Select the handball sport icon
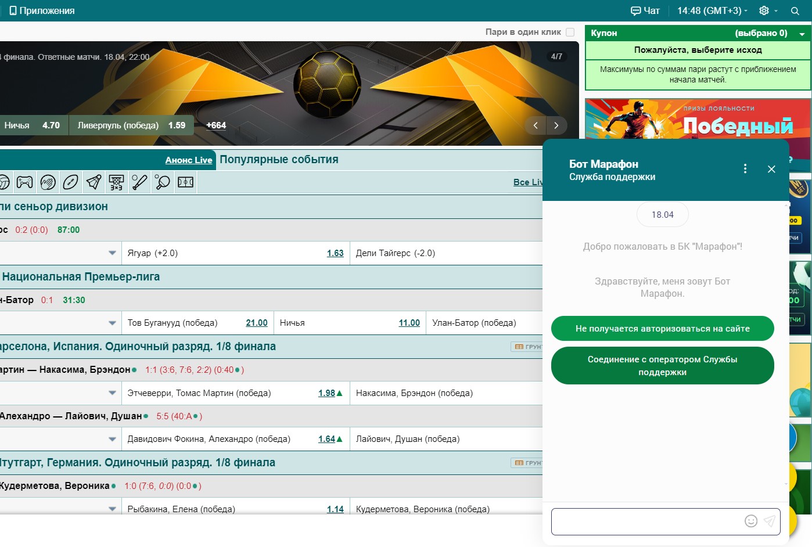 [x=48, y=182]
